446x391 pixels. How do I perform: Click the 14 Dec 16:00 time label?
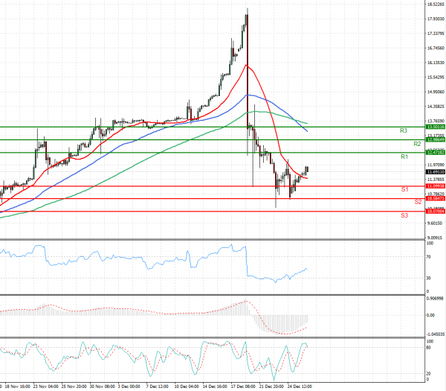tap(215, 387)
